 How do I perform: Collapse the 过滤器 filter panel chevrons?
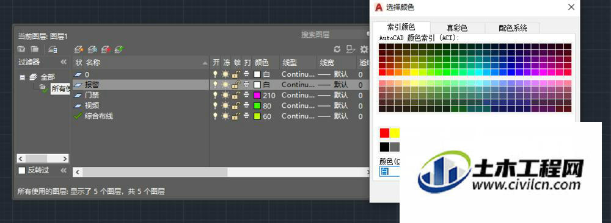tap(64, 62)
